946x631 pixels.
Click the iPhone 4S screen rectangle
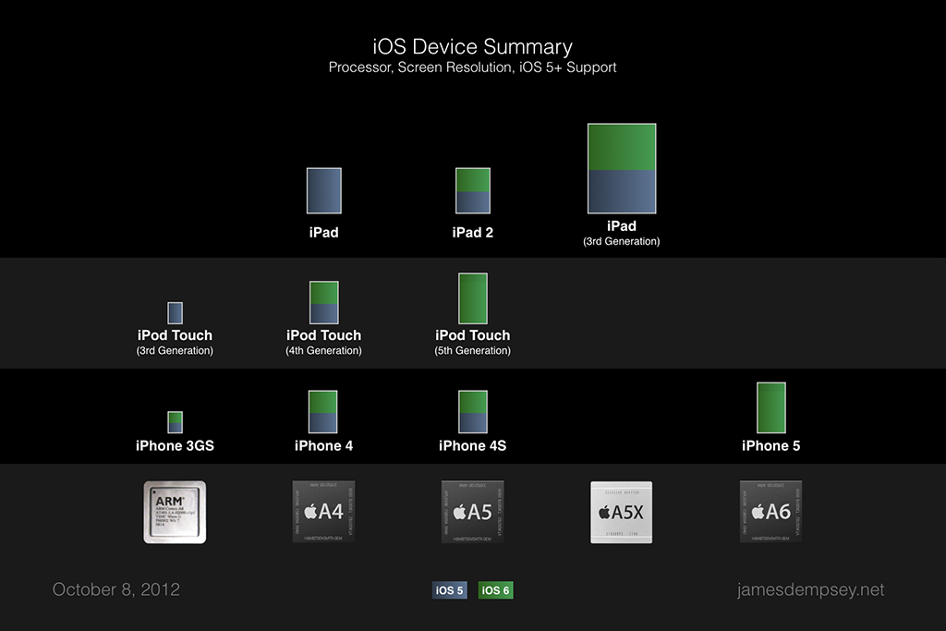pos(473,411)
